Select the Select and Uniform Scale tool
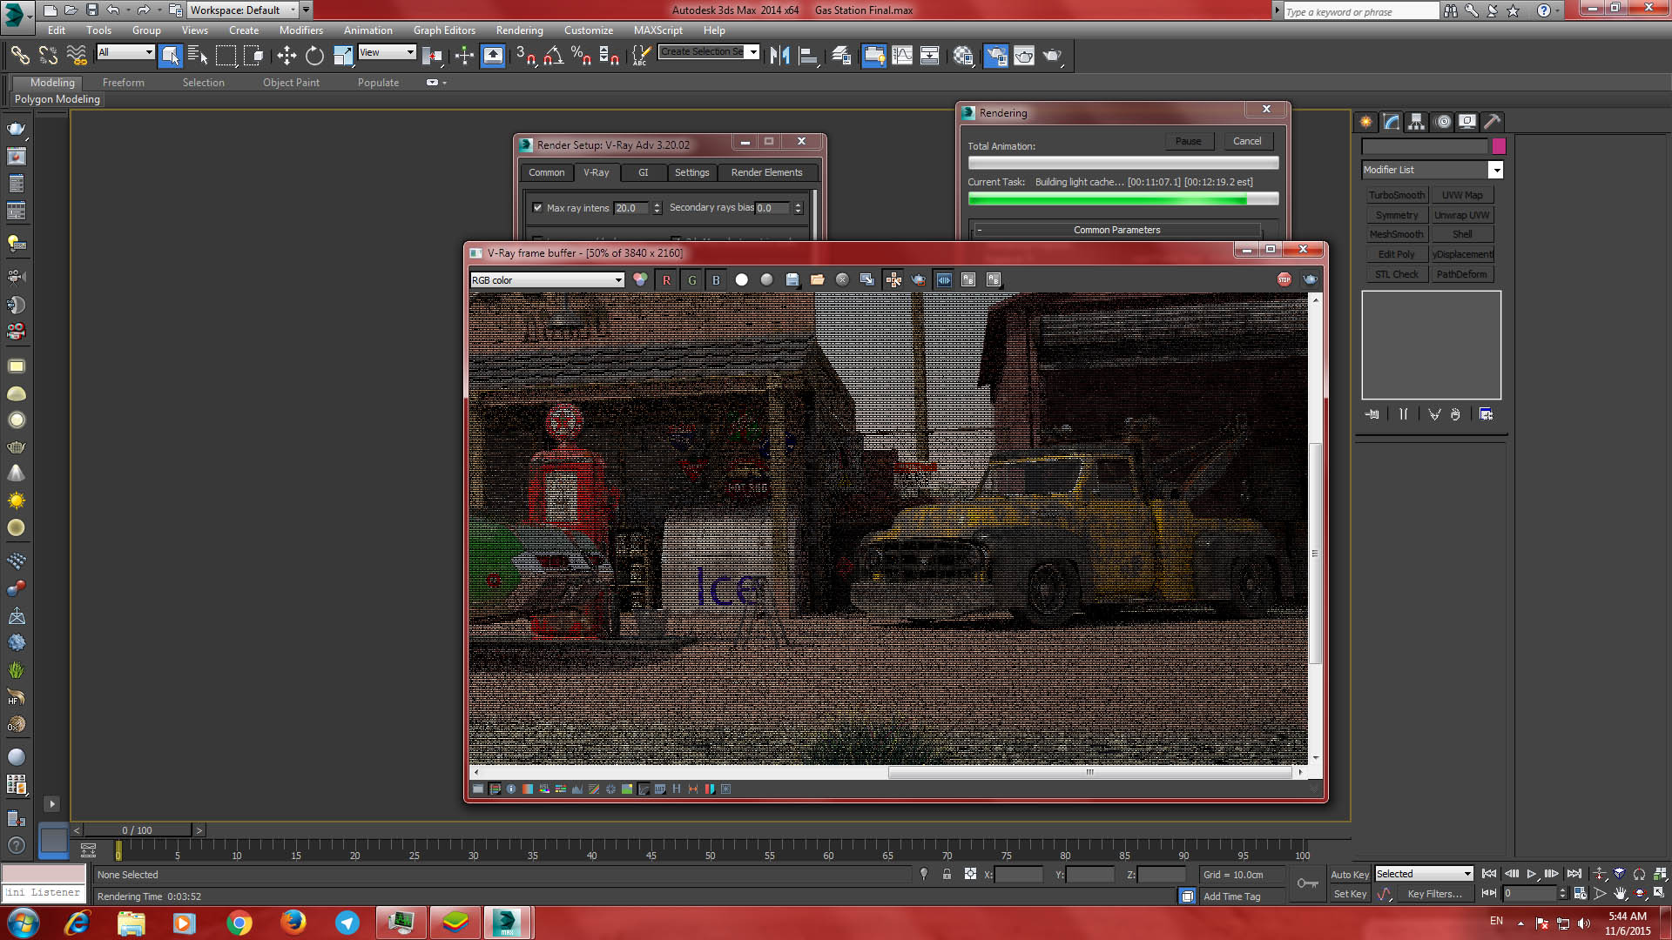Screen dimensions: 1672x940 [x=343, y=56]
